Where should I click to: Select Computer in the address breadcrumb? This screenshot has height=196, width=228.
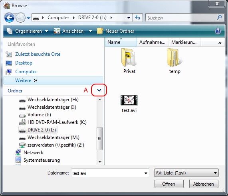tap(58, 18)
